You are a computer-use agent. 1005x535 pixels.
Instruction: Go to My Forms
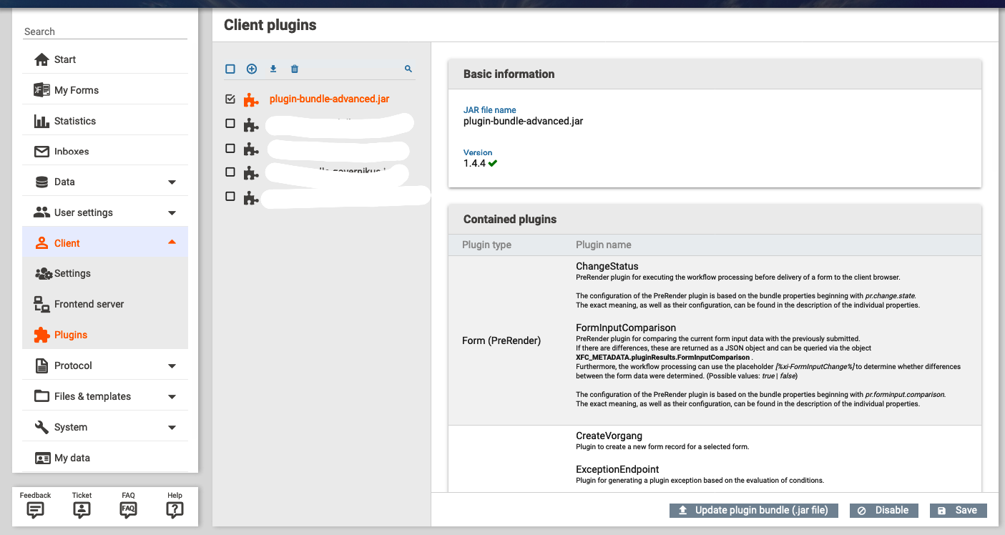[x=77, y=90]
